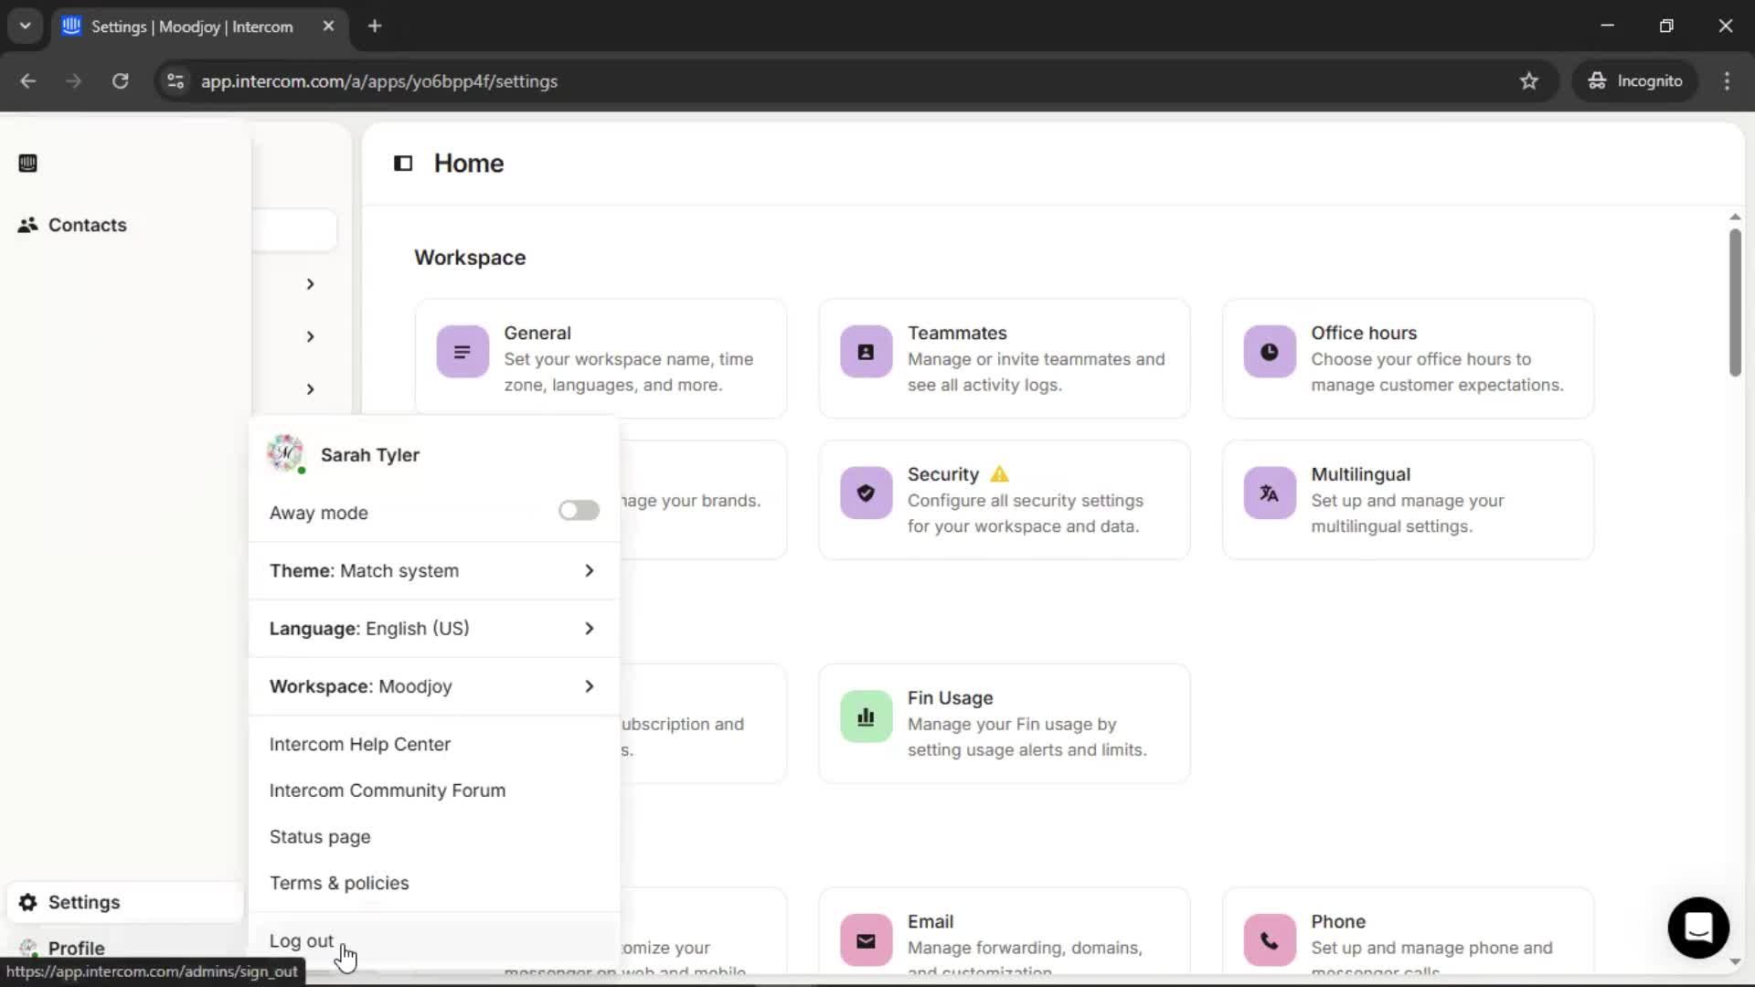Bookmark this page with the star icon
The height and width of the screenshot is (987, 1755).
(x=1529, y=81)
